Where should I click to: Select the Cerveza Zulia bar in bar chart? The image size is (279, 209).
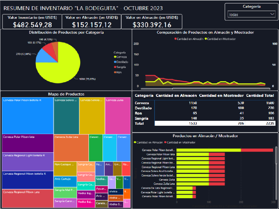[x=201, y=180]
